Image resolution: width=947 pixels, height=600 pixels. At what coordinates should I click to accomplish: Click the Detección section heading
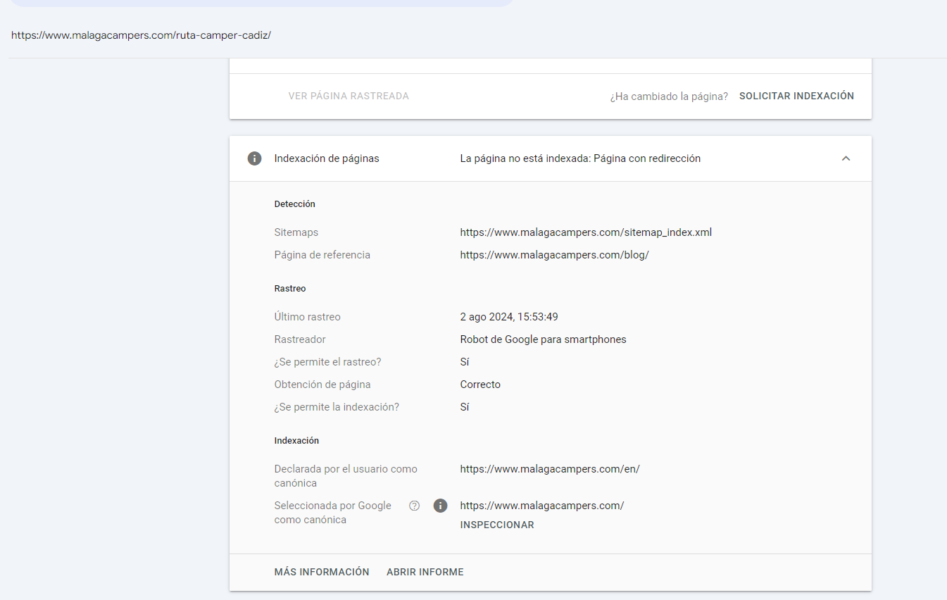[295, 204]
